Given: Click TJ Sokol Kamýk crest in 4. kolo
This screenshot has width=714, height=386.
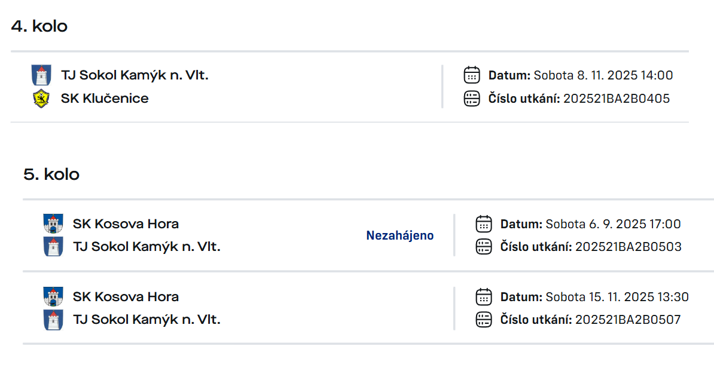Looking at the screenshot, I should [x=41, y=75].
